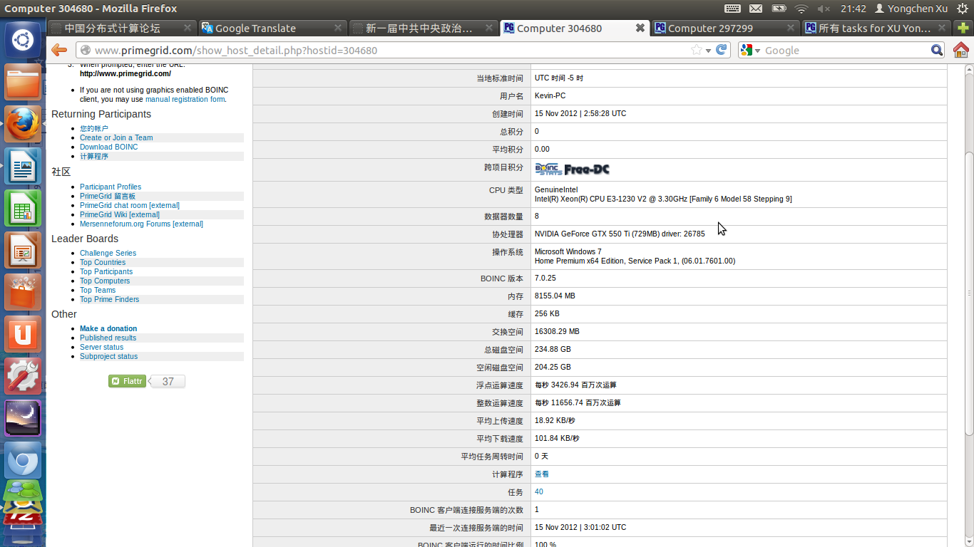This screenshot has height=547, width=974.
Task: Switch to the 中国分布式计算论坛 tab
Action: 122,28
